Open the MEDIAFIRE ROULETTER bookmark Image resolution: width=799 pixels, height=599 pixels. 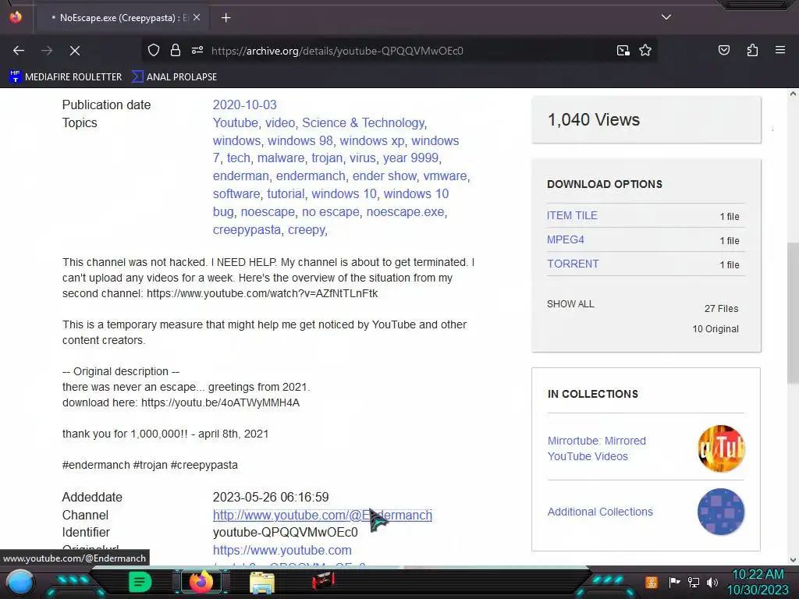(66, 77)
